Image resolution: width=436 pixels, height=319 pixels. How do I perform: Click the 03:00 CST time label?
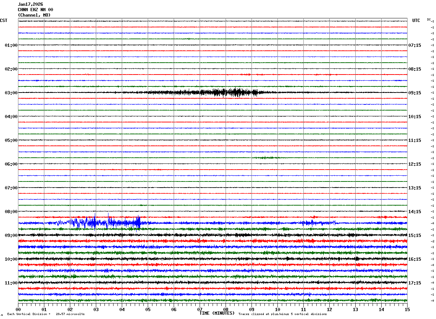click(11, 93)
